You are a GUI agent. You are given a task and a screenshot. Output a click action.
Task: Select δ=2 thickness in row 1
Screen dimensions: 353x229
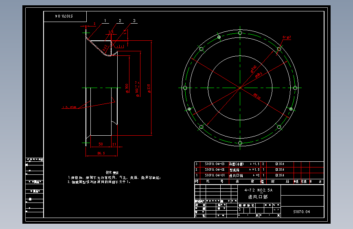tap(256, 175)
